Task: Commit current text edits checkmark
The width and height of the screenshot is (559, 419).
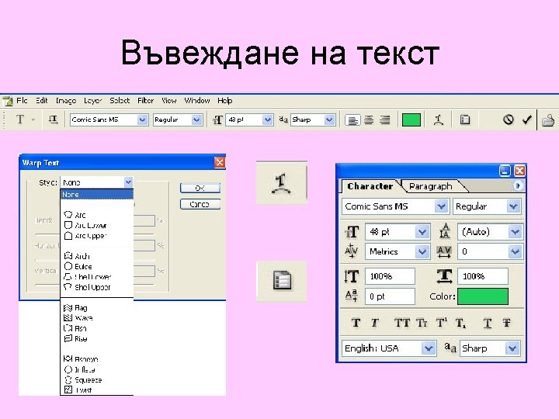Action: click(x=526, y=119)
